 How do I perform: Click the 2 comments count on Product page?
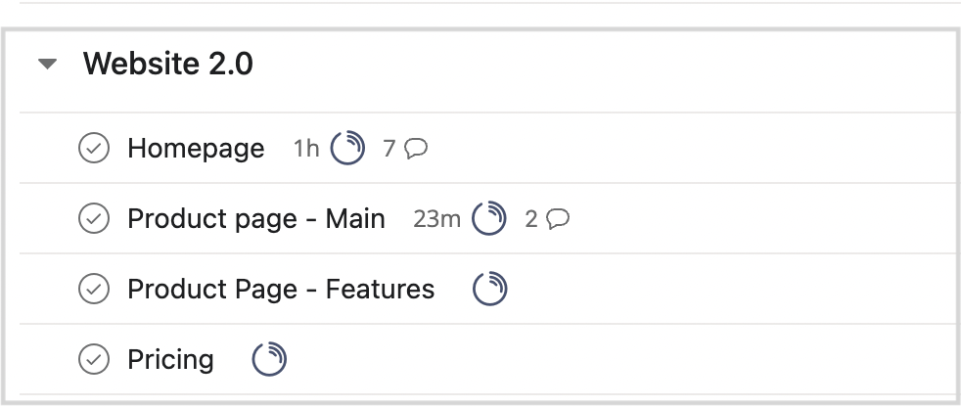coord(530,219)
